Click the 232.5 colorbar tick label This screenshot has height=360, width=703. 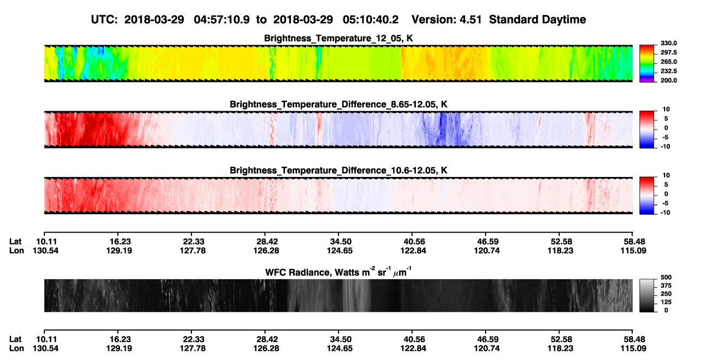pos(669,71)
